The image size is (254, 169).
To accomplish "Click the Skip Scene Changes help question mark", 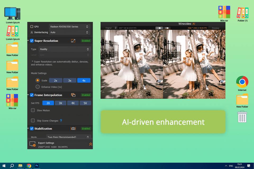I will [61, 121].
